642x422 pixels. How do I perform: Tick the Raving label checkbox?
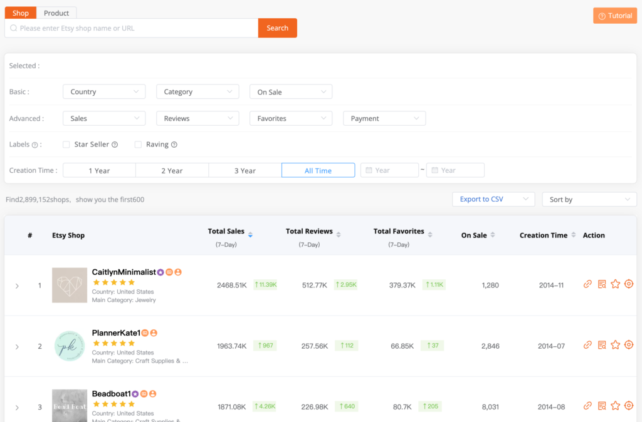coord(138,145)
